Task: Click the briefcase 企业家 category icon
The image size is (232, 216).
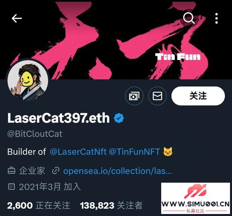Action: pos(11,171)
